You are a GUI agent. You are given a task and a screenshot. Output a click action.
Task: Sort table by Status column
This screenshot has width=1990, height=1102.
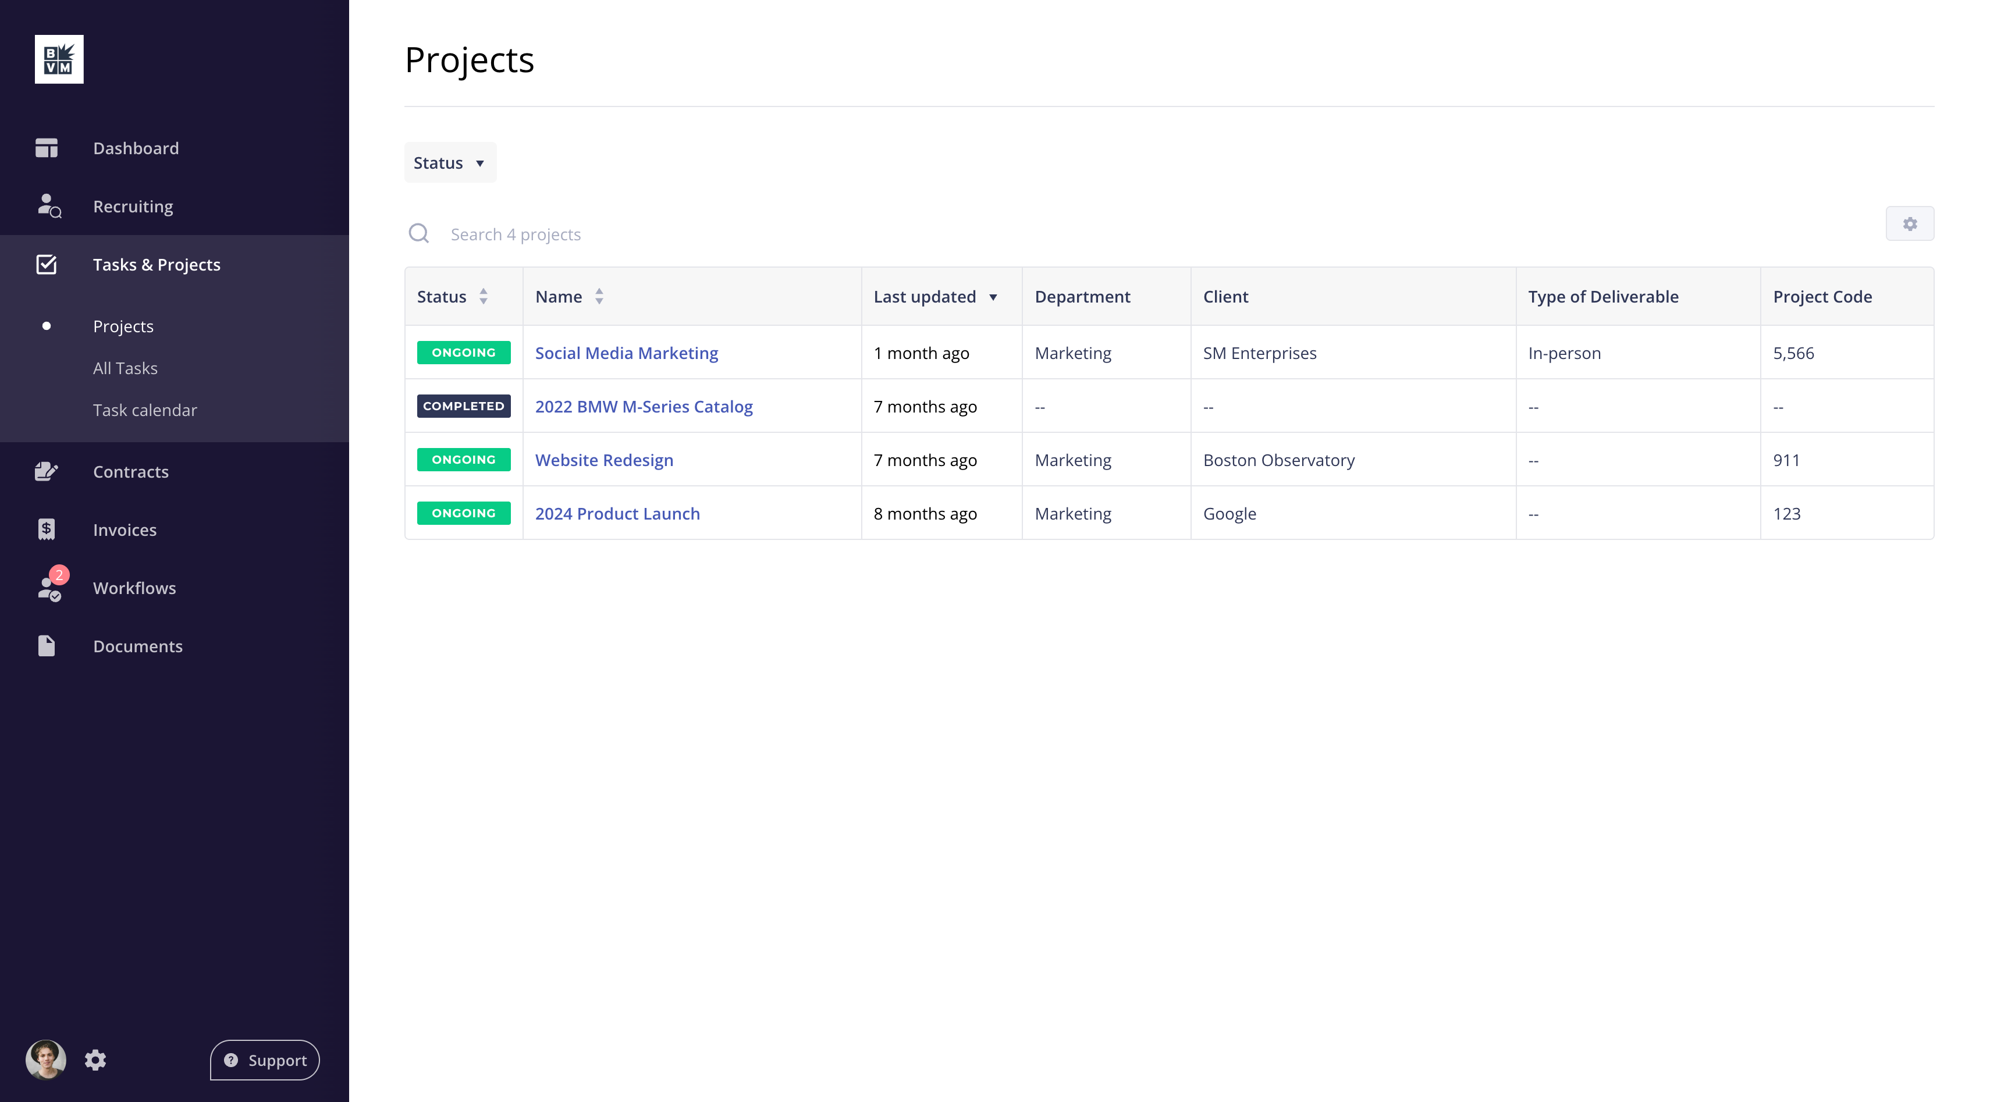pyautogui.click(x=484, y=297)
